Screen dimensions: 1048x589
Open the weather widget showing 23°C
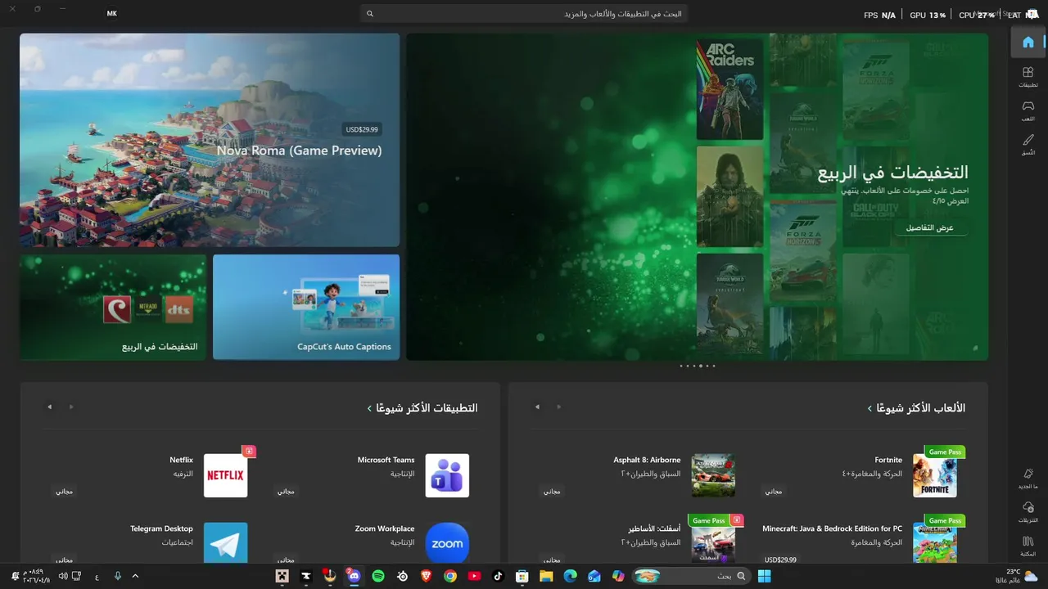point(1015,576)
